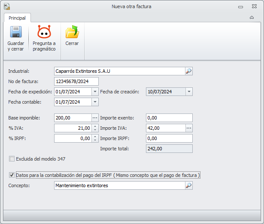The image size is (264, 224).
Task: Click the Importe IRPF amount field
Action: coord(169,138)
